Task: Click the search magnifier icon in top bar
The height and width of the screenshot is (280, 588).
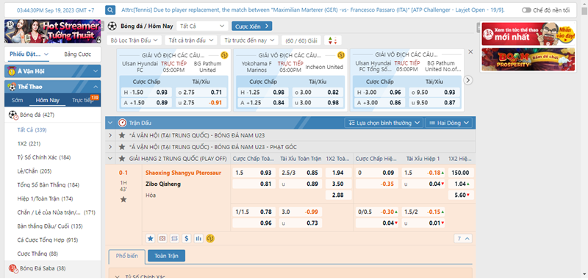Action: point(110,10)
